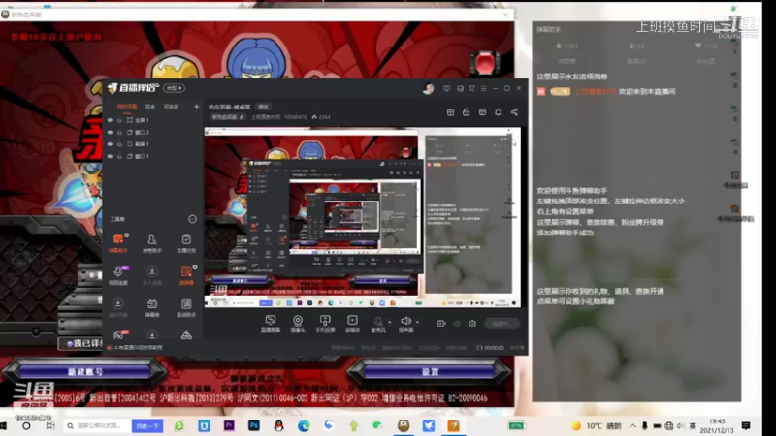Image resolution: width=776 pixels, height=436 pixels.
Task: Open Microsoft Edge from the taskbar
Action: pos(304,425)
